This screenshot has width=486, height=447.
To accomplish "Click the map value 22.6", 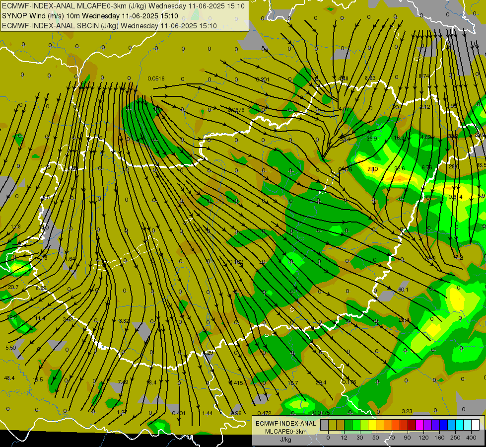I will [400, 168].
